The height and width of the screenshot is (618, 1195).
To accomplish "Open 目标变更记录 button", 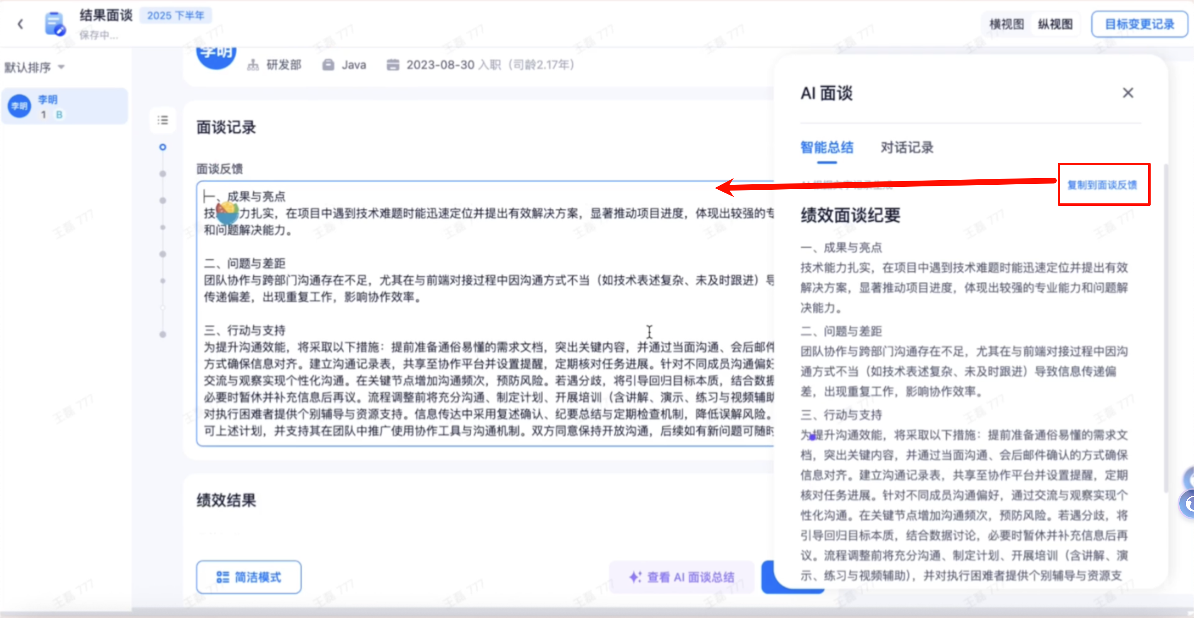I will click(x=1139, y=24).
